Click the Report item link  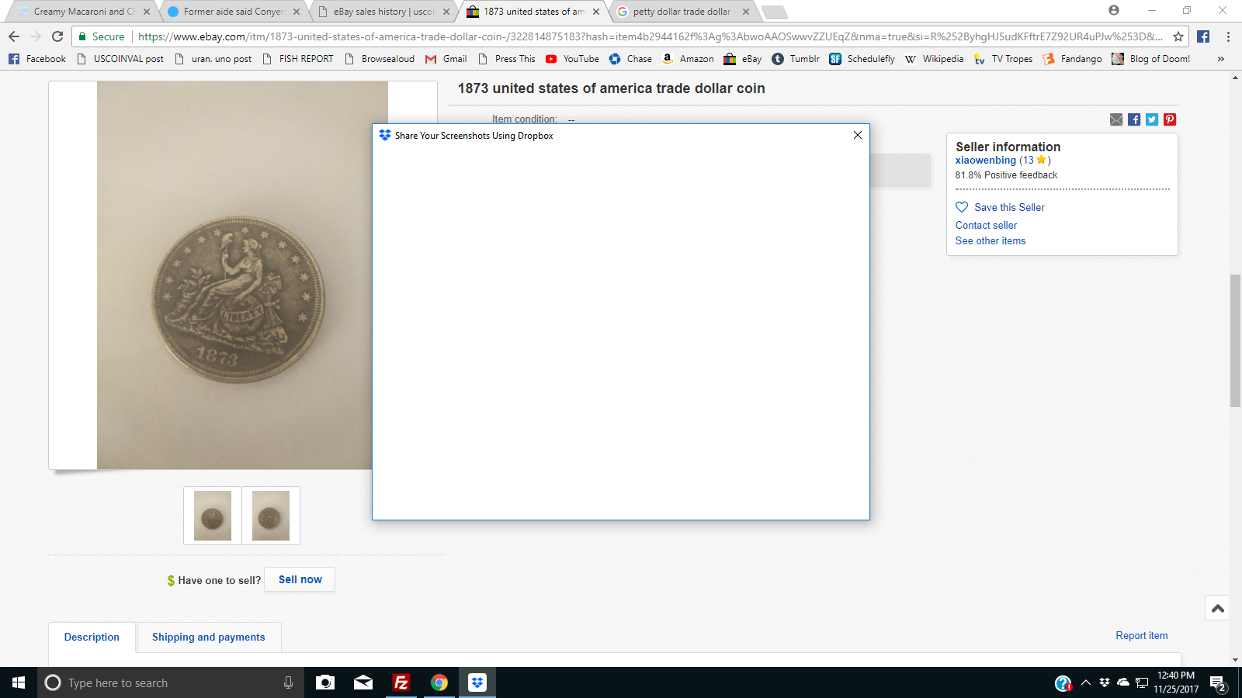[x=1141, y=635]
